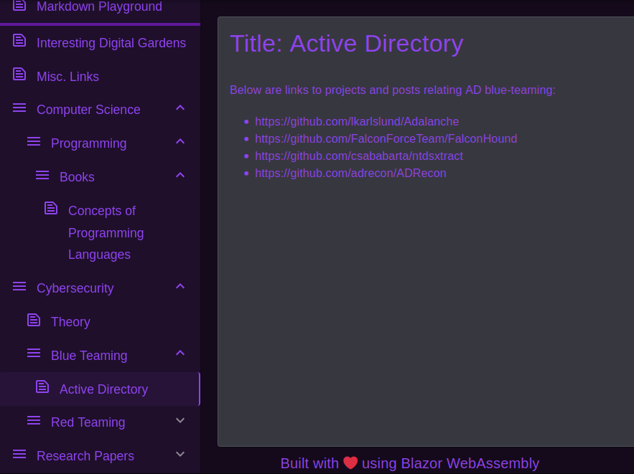Click the Books group list icon
The height and width of the screenshot is (474, 634).
(42, 175)
